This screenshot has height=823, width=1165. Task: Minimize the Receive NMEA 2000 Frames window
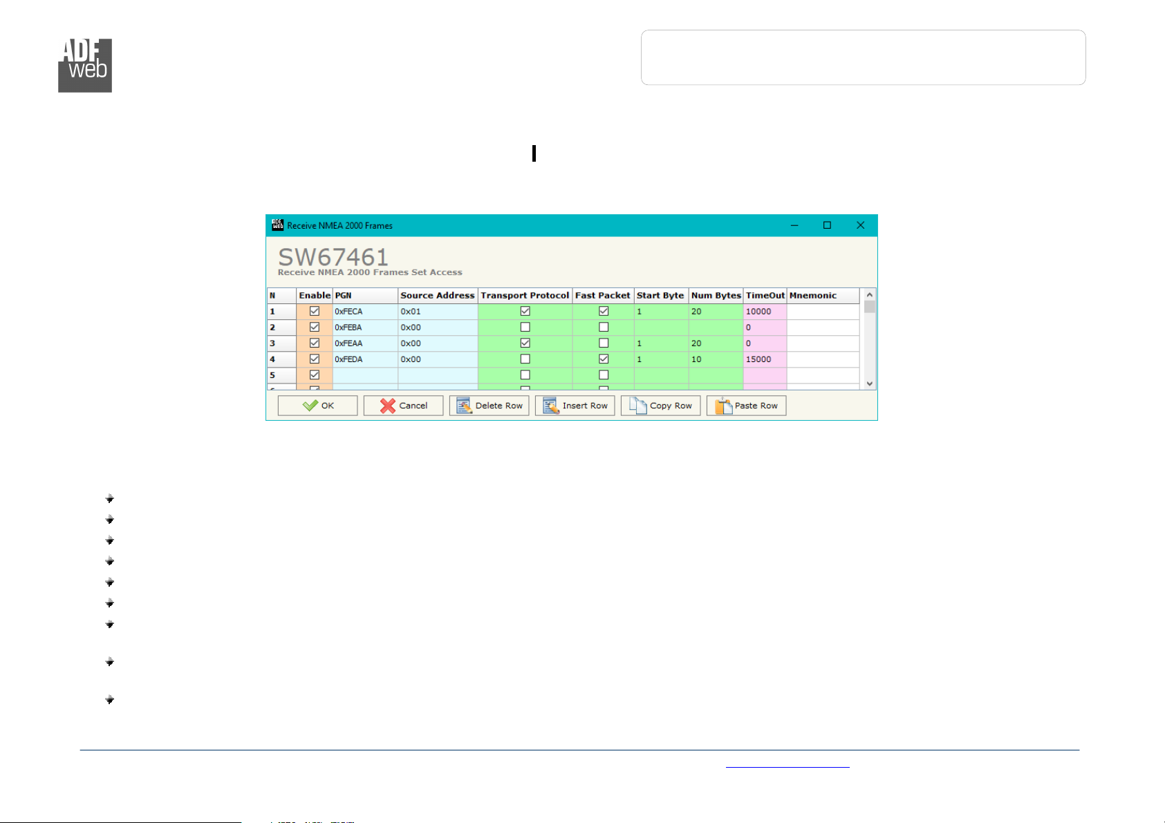point(794,225)
